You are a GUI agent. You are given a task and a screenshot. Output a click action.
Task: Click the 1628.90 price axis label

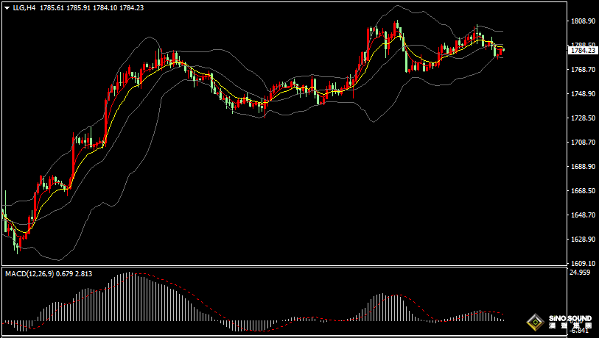584,240
